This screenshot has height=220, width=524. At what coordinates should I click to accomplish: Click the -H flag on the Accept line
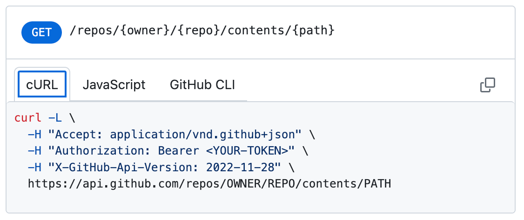click(35, 134)
